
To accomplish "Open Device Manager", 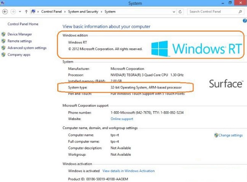I will pyautogui.click(x=20, y=34).
